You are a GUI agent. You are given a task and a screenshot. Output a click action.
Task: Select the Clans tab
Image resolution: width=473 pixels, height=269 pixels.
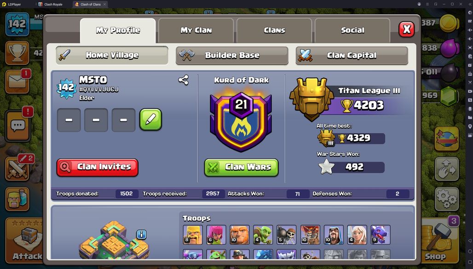274,30
